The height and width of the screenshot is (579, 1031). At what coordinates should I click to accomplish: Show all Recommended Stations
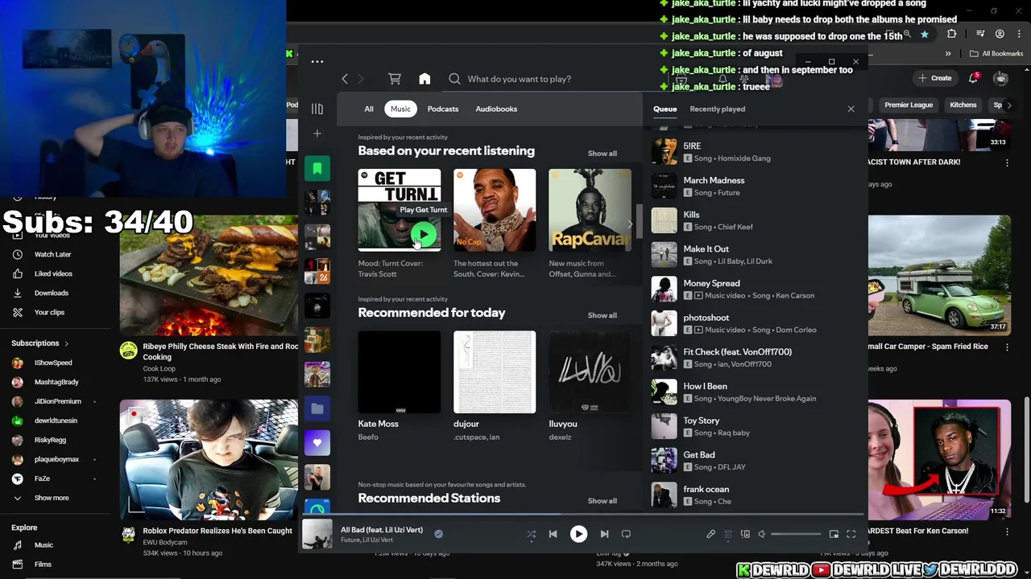[x=602, y=501]
